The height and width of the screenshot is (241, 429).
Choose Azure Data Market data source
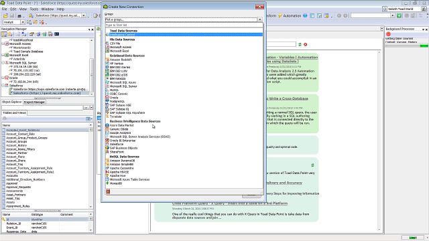point(121,125)
